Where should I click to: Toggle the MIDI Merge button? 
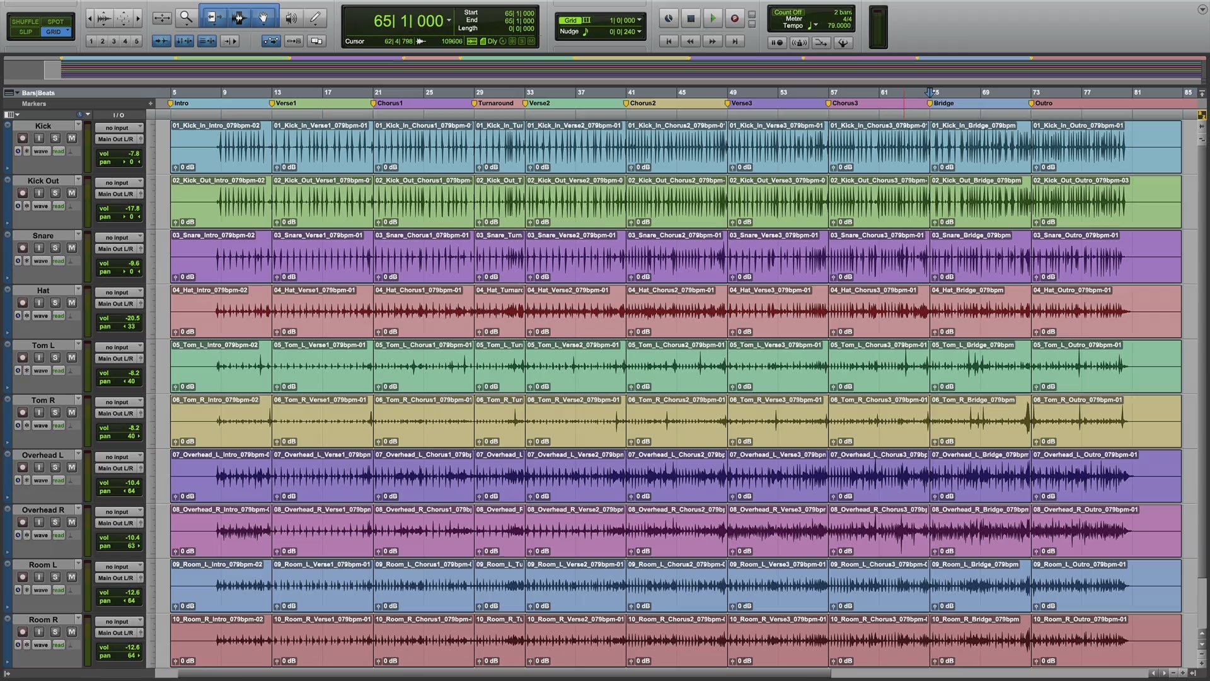(821, 42)
